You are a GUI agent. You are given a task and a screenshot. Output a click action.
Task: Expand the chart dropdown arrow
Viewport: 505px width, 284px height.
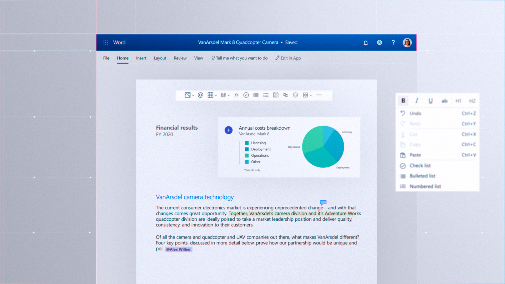229,95
